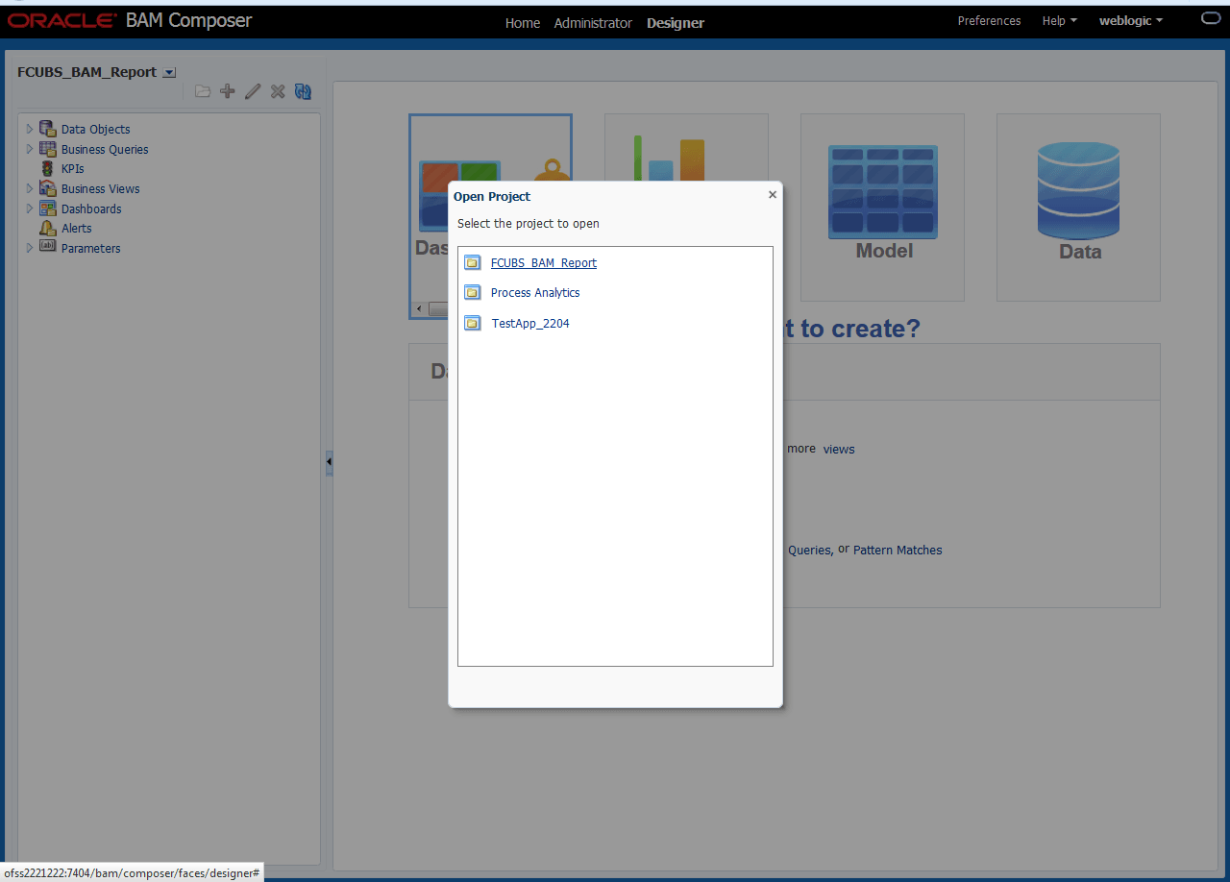This screenshot has height=882, width=1230.
Task: Open the weblogic user dropdown
Action: pos(1131,21)
